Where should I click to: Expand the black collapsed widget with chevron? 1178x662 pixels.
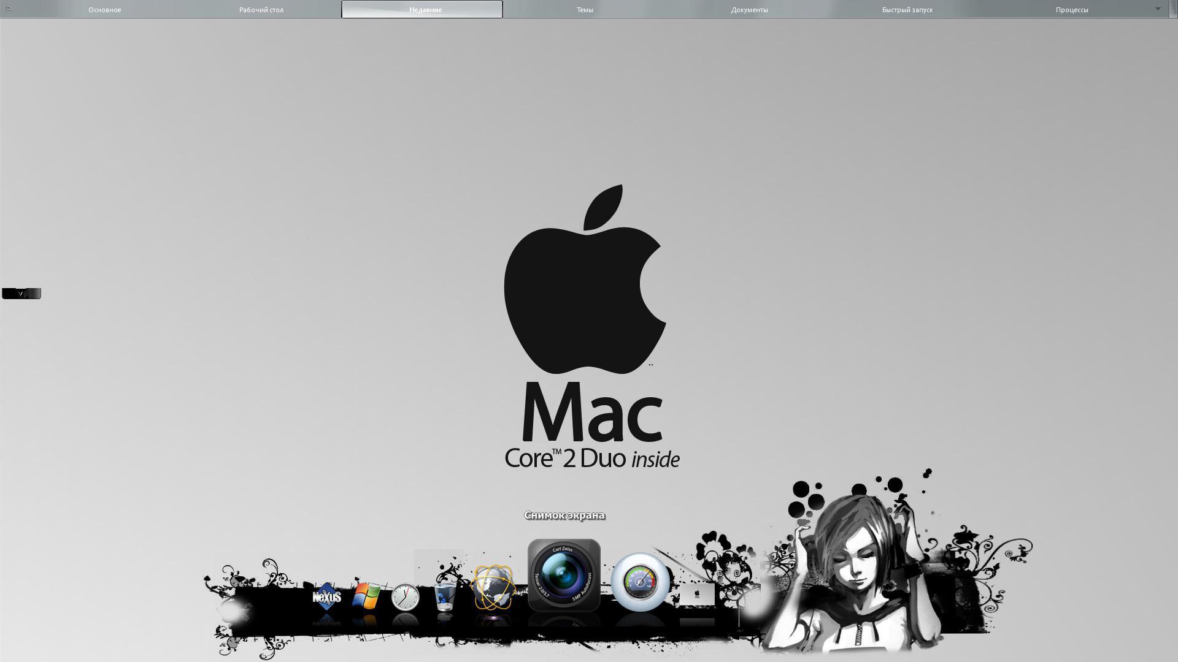click(x=21, y=294)
